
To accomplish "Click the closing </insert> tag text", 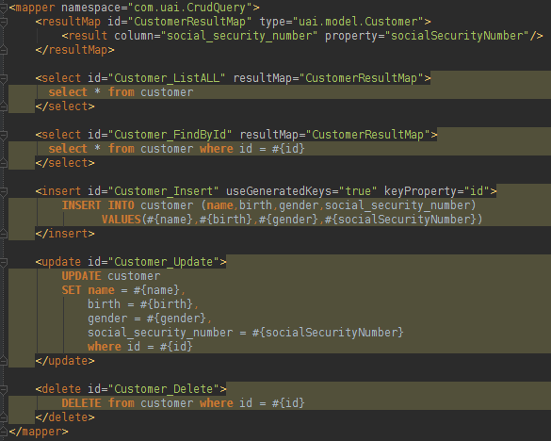I will click(x=65, y=233).
